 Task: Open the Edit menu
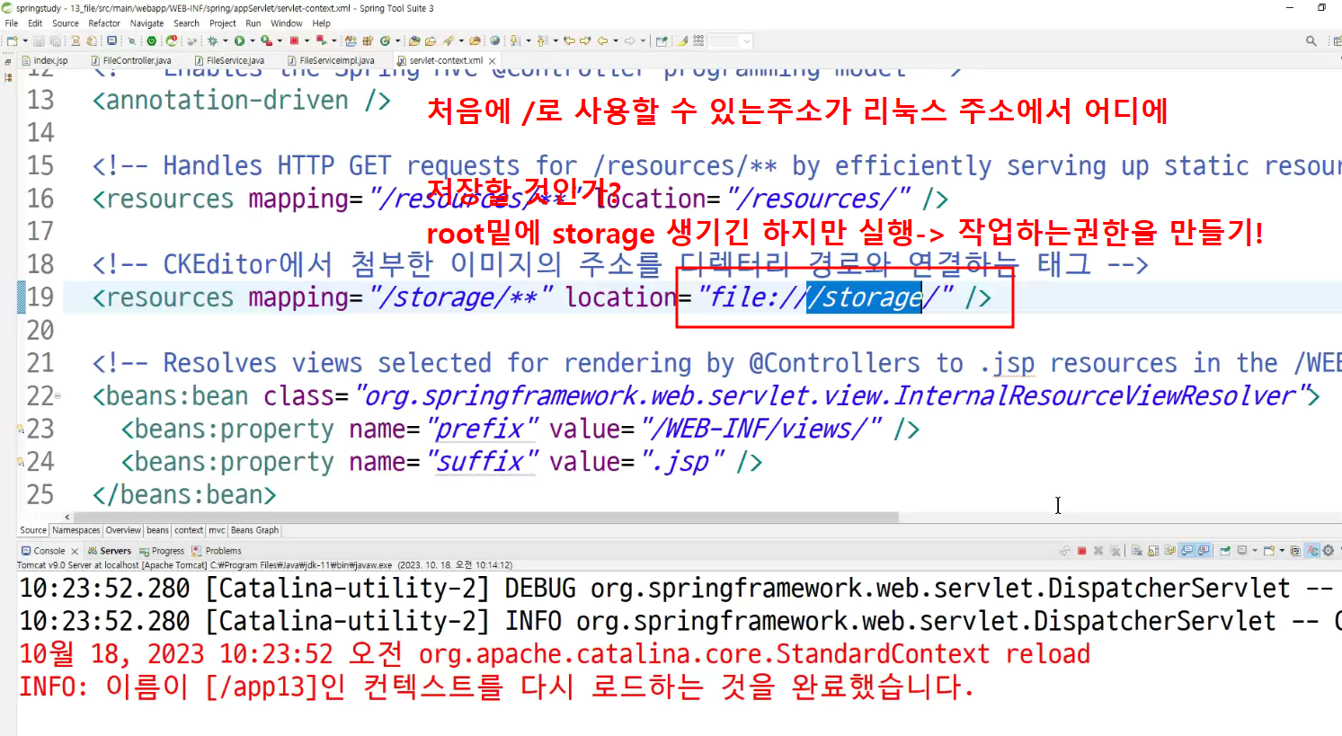pyautogui.click(x=35, y=23)
